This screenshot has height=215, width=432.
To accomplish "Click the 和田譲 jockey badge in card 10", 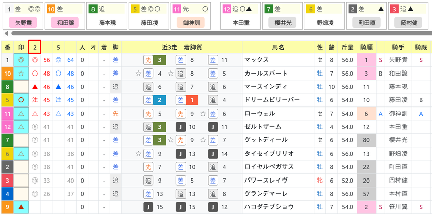I will coord(65,23).
